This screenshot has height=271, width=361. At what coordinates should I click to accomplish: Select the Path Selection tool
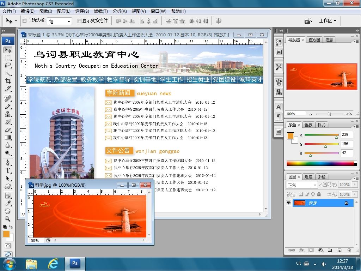point(8,178)
